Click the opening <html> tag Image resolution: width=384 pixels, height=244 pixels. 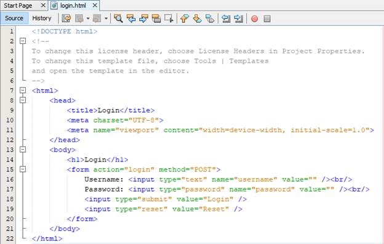click(x=45, y=91)
